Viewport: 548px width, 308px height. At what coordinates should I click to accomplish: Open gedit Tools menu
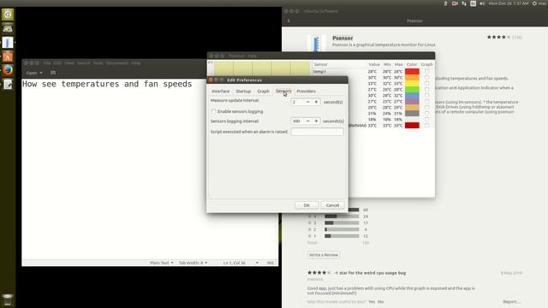point(98,63)
